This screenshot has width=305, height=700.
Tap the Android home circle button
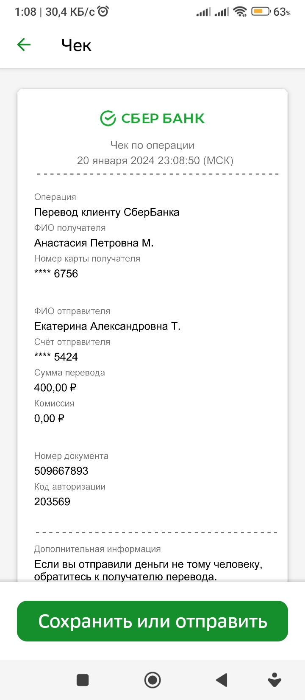coord(152,680)
